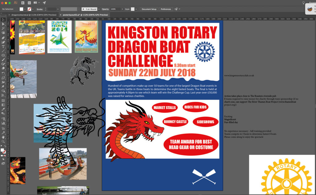Select the Type tool
316x195 pixels.
(x=3, y=47)
